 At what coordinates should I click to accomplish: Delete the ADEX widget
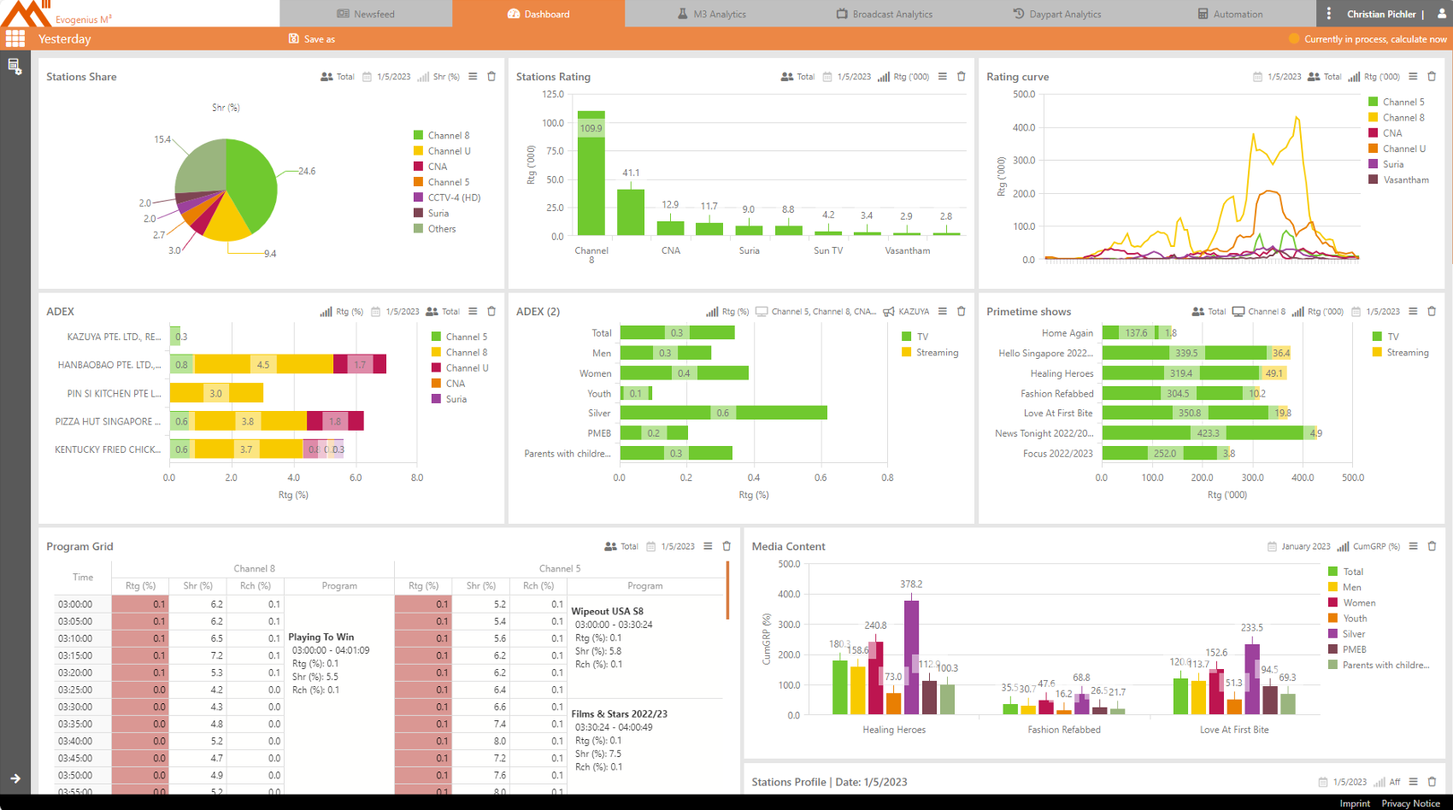(x=491, y=311)
